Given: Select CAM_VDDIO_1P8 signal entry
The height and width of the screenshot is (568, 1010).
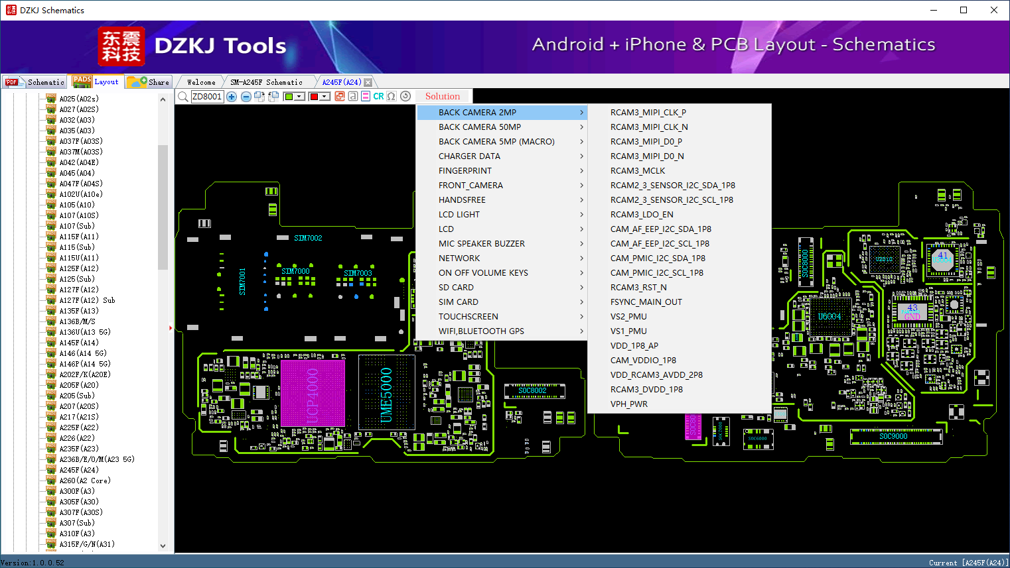Looking at the screenshot, I should click(680, 361).
